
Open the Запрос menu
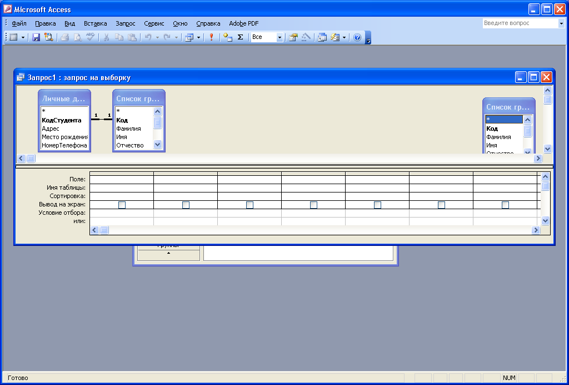[x=126, y=23]
